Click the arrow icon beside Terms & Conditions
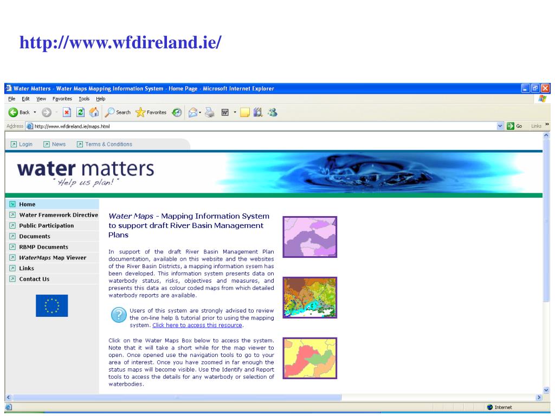555x416 pixels. coord(80,144)
